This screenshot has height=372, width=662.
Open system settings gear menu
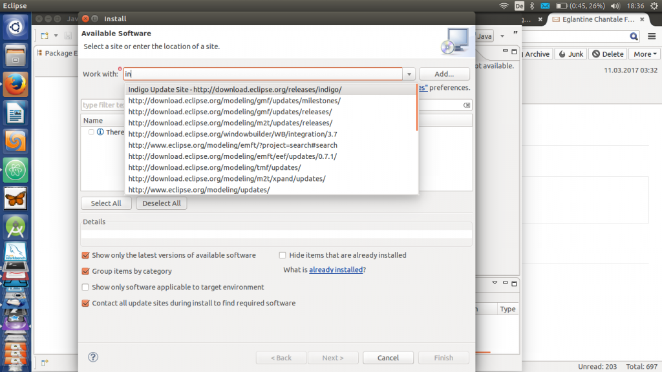654,6
